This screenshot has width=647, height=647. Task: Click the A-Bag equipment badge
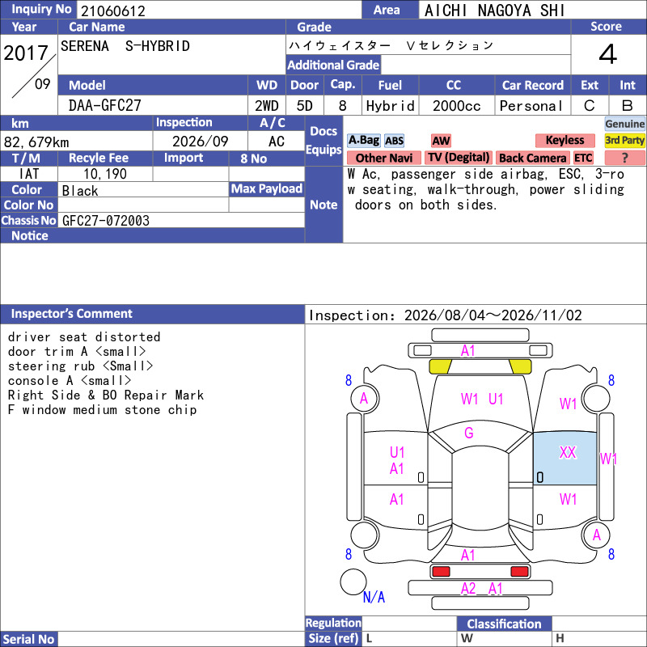click(x=363, y=141)
